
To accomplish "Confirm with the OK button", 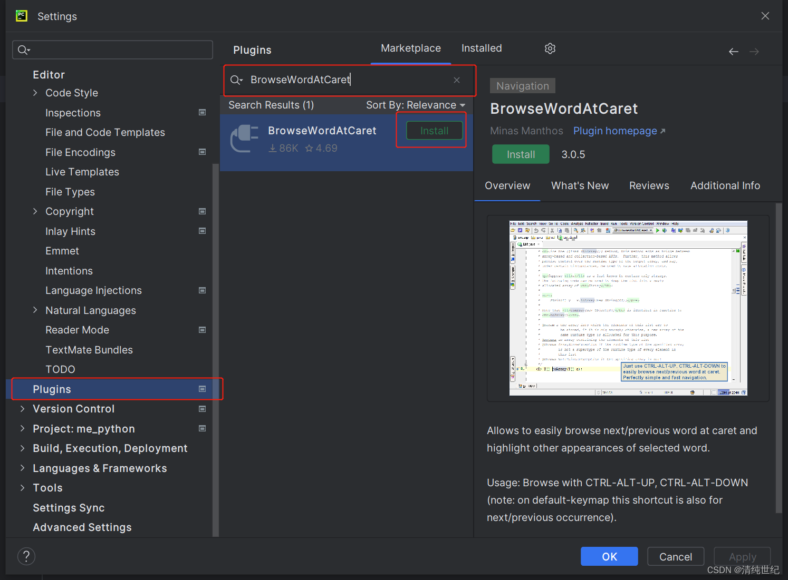I will click(609, 556).
